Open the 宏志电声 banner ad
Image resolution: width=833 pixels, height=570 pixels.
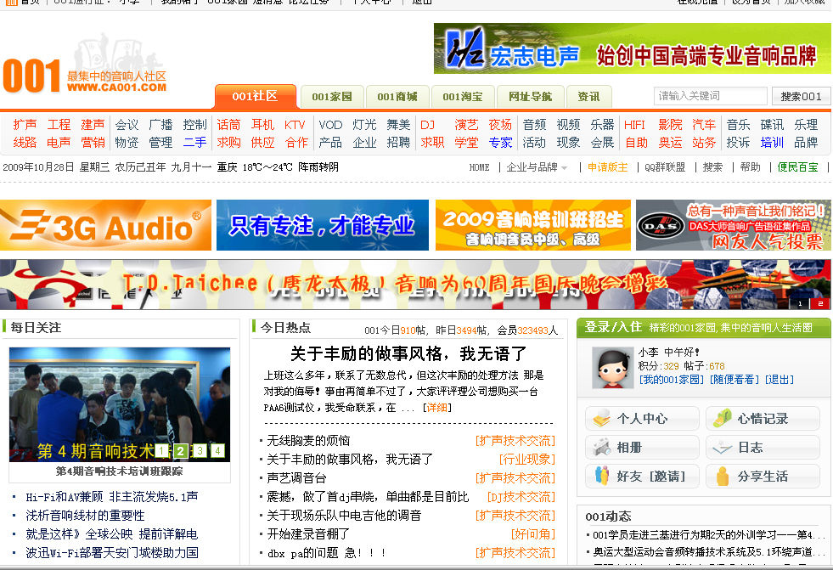633,48
